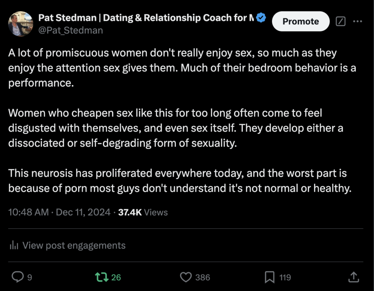Screen dimensions: 374x291
Task: Click the 26 reposts count
Action: tap(116, 277)
